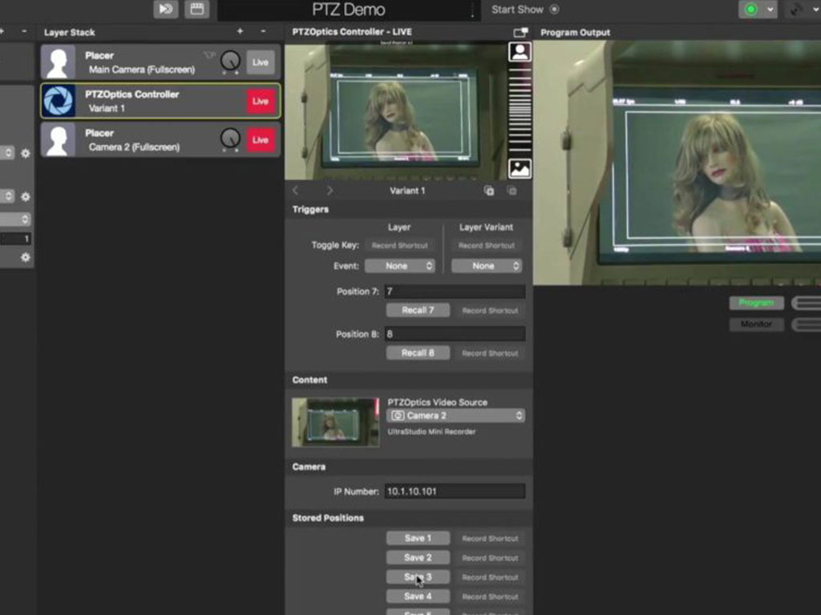821x615 pixels.
Task: Remove layer with Layer Stack minus
Action: coord(263,31)
